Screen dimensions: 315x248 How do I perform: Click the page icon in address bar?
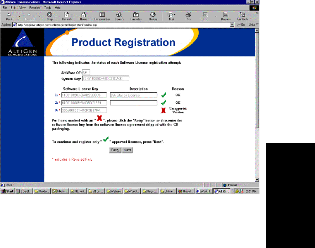point(15,25)
